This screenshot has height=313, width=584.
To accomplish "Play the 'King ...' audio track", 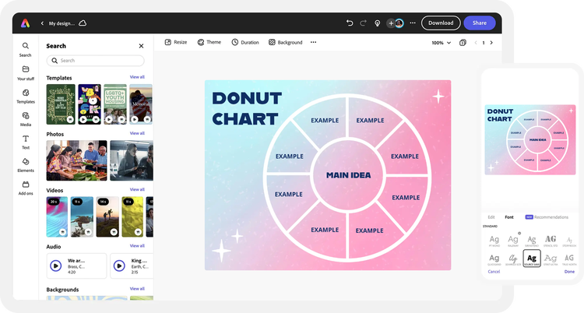I will [x=119, y=266].
